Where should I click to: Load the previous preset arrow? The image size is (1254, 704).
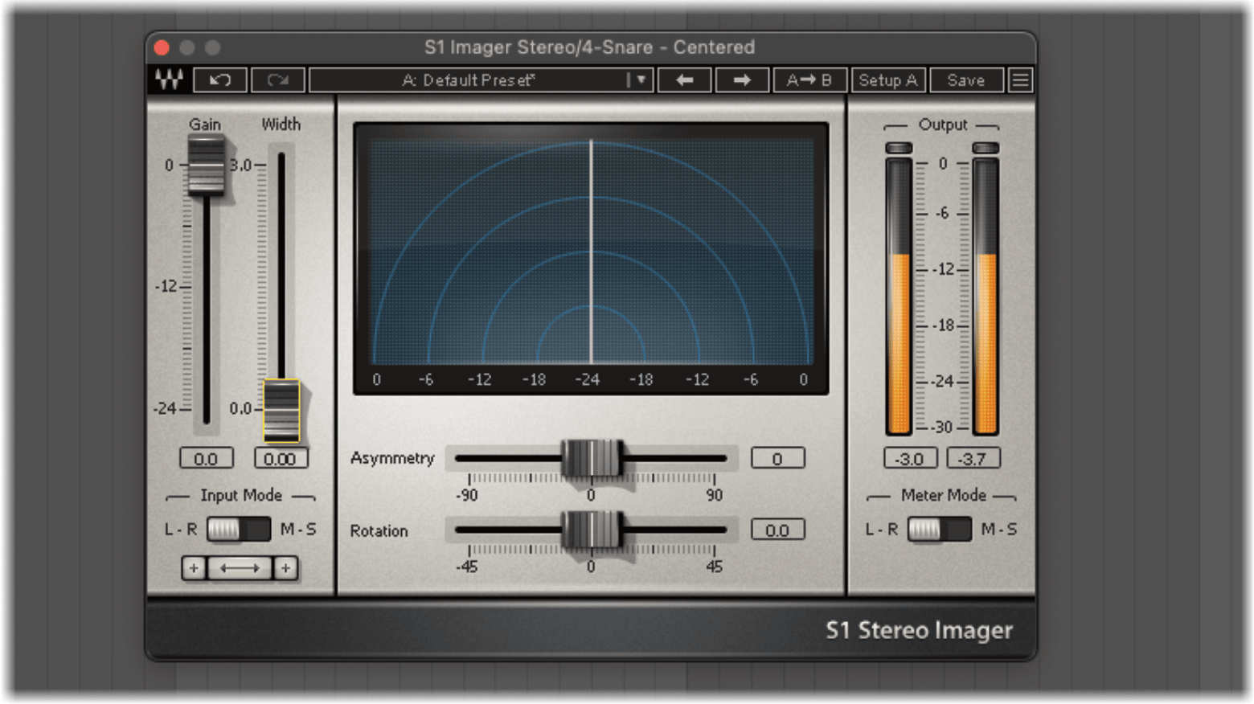point(684,80)
